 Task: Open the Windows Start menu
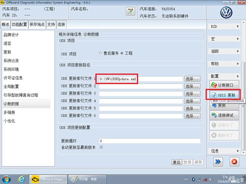point(6,179)
